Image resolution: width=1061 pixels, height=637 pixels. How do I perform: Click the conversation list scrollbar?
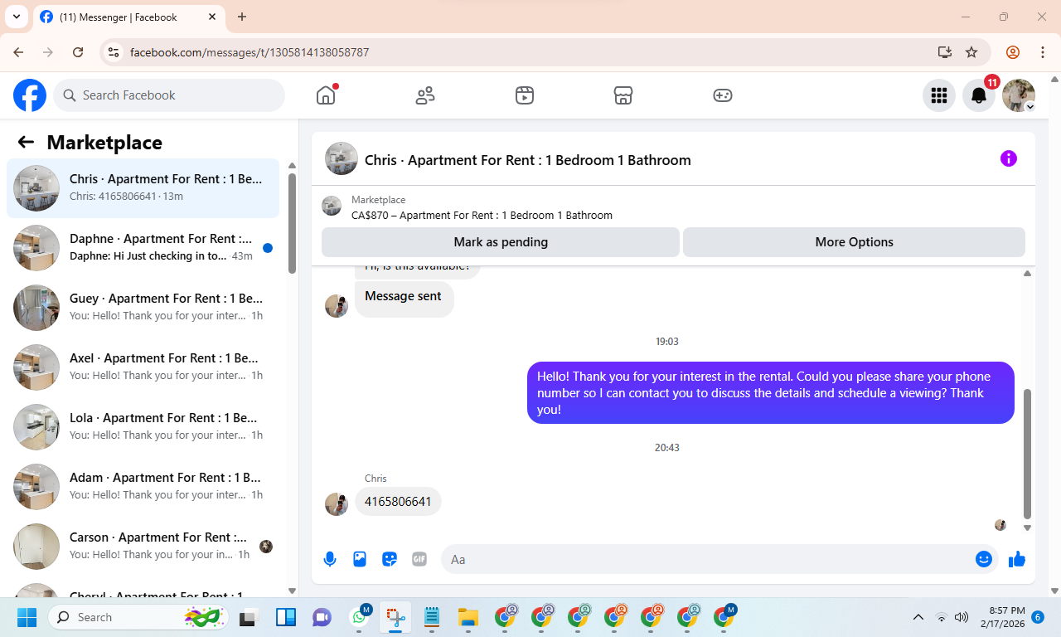click(x=292, y=222)
